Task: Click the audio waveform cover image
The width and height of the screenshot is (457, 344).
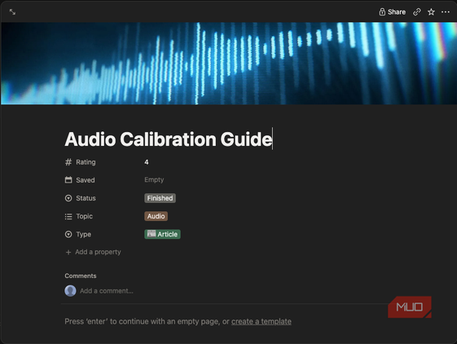Action: coord(228,64)
